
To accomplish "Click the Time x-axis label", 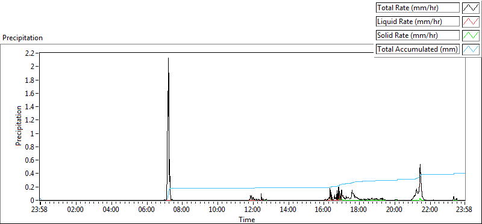I will [x=247, y=219].
